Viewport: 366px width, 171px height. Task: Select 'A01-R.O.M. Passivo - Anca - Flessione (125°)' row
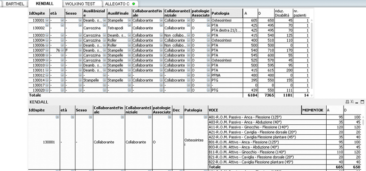pos(267,117)
